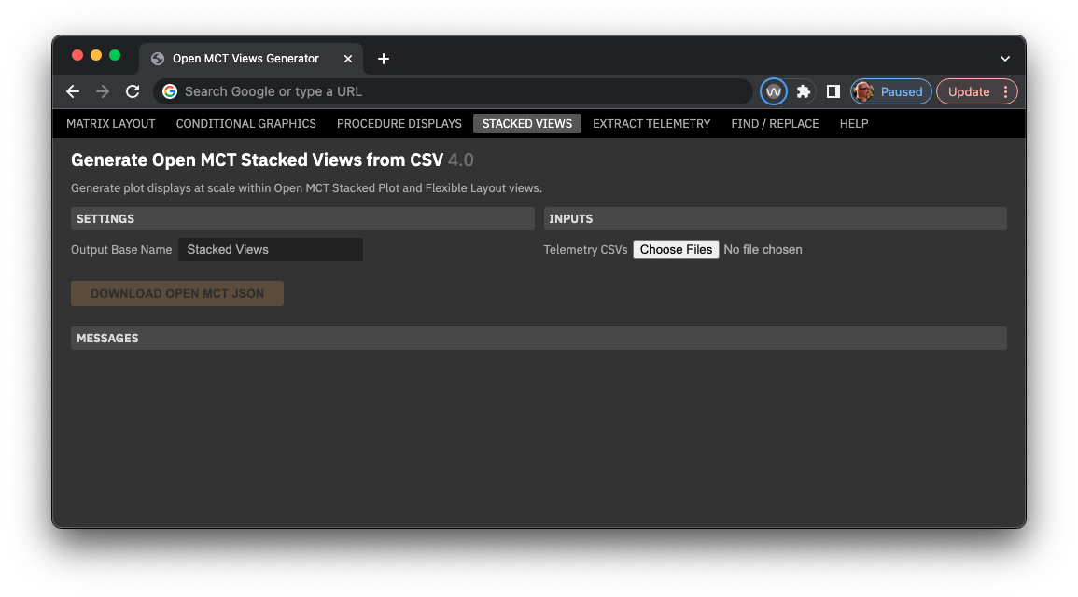Focus the Search Google or type a URL field
This screenshot has height=597, width=1078.
point(453,91)
